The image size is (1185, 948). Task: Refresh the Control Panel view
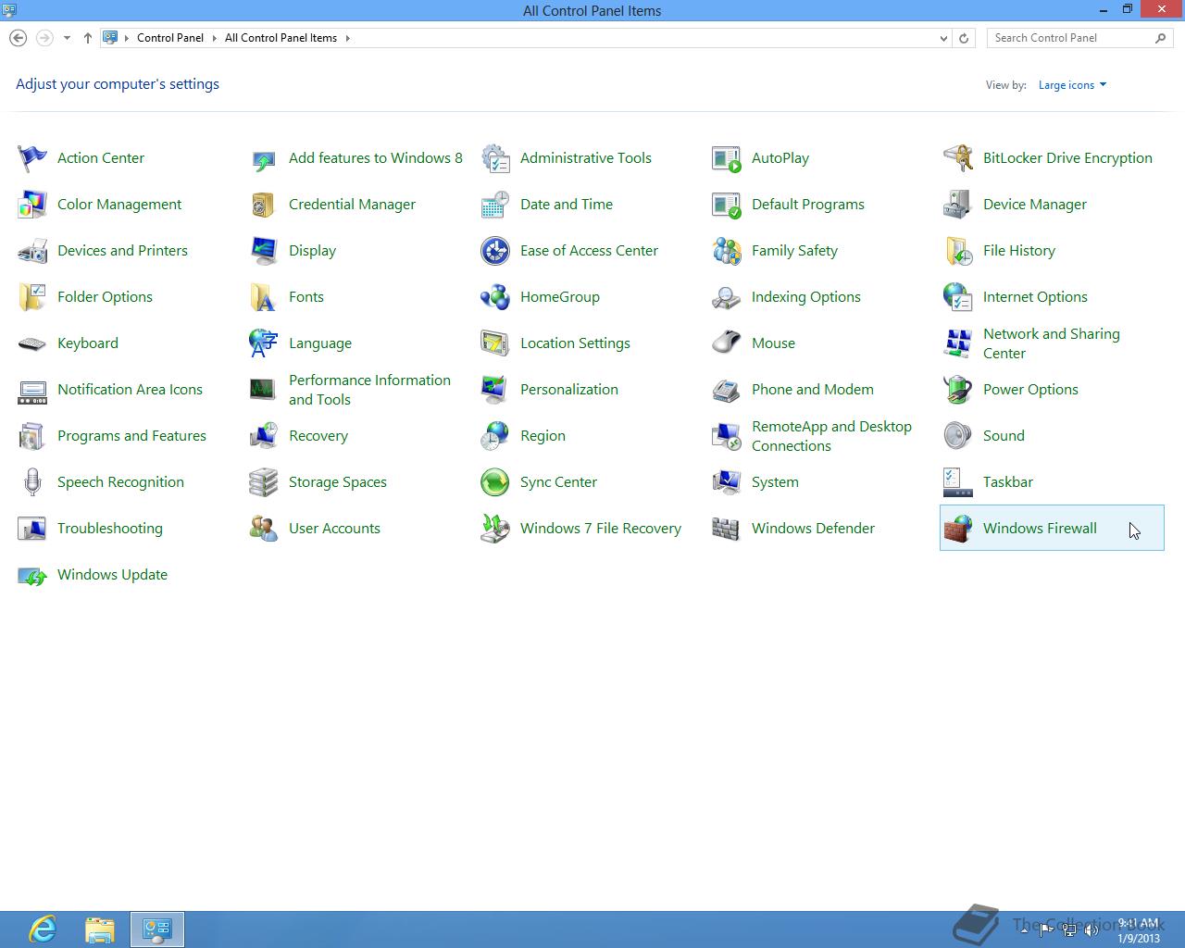[964, 38]
